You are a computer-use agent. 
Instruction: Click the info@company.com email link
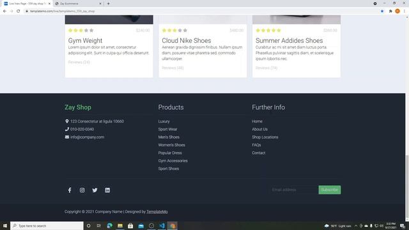click(x=87, y=137)
